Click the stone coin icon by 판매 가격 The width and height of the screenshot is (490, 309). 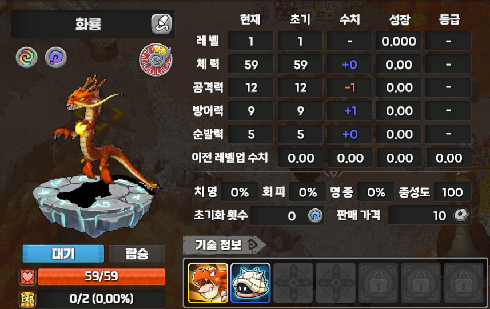pos(461,215)
